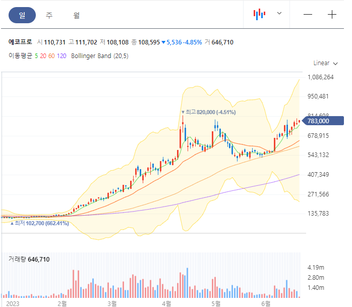The height and width of the screenshot is (307, 352).
Task: Click the 60-day moving average label
Action: click(51, 56)
